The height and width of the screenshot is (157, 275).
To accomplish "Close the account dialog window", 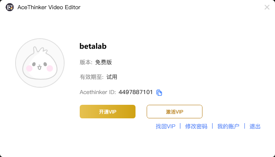I will [x=267, y=7].
